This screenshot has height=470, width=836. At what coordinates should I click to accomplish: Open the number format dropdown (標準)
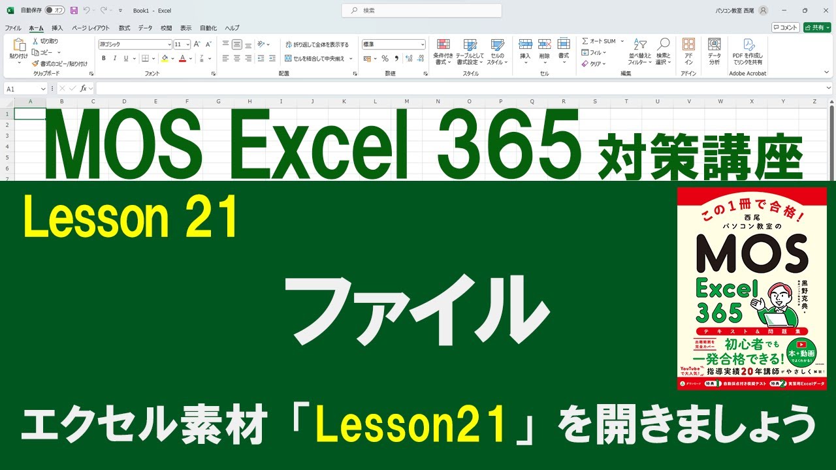[422, 44]
